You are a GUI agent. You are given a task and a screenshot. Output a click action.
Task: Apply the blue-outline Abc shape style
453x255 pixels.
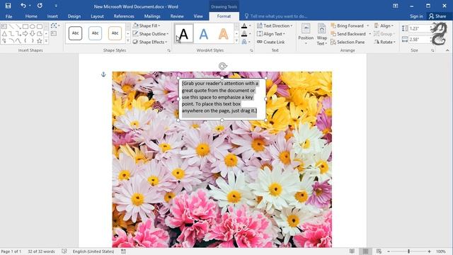point(95,33)
